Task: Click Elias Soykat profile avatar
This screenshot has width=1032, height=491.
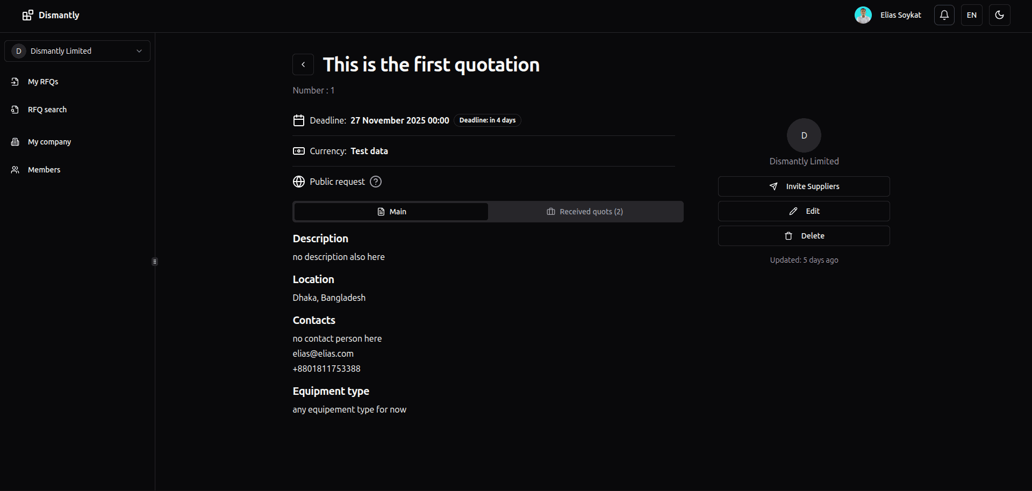Action: click(863, 15)
